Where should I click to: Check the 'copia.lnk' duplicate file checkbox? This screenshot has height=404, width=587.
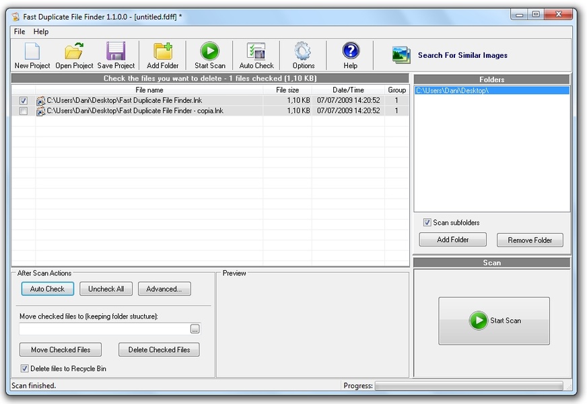24,110
